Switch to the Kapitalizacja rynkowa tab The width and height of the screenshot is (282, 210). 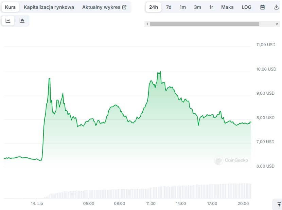pyautogui.click(x=49, y=7)
